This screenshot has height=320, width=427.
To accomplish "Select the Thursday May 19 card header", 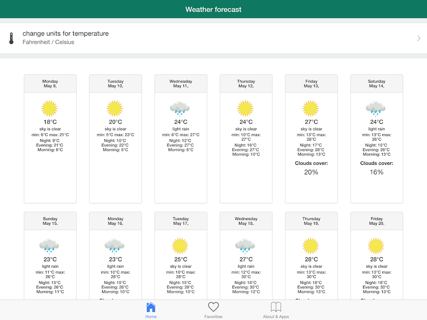I will pyautogui.click(x=311, y=221).
